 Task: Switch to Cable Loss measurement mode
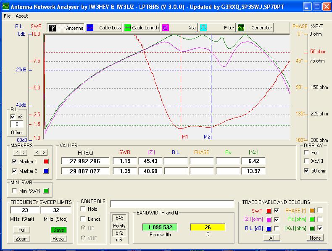coord(90,28)
